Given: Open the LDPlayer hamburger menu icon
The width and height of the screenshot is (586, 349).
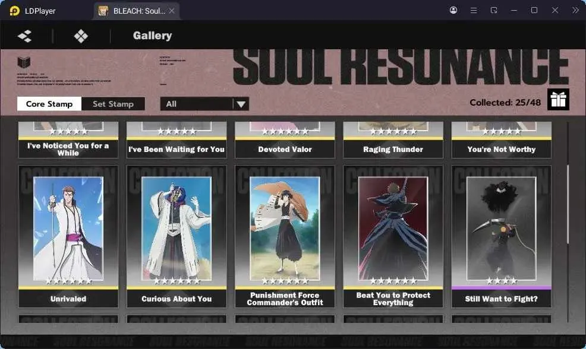Looking at the screenshot, I should 474,11.
